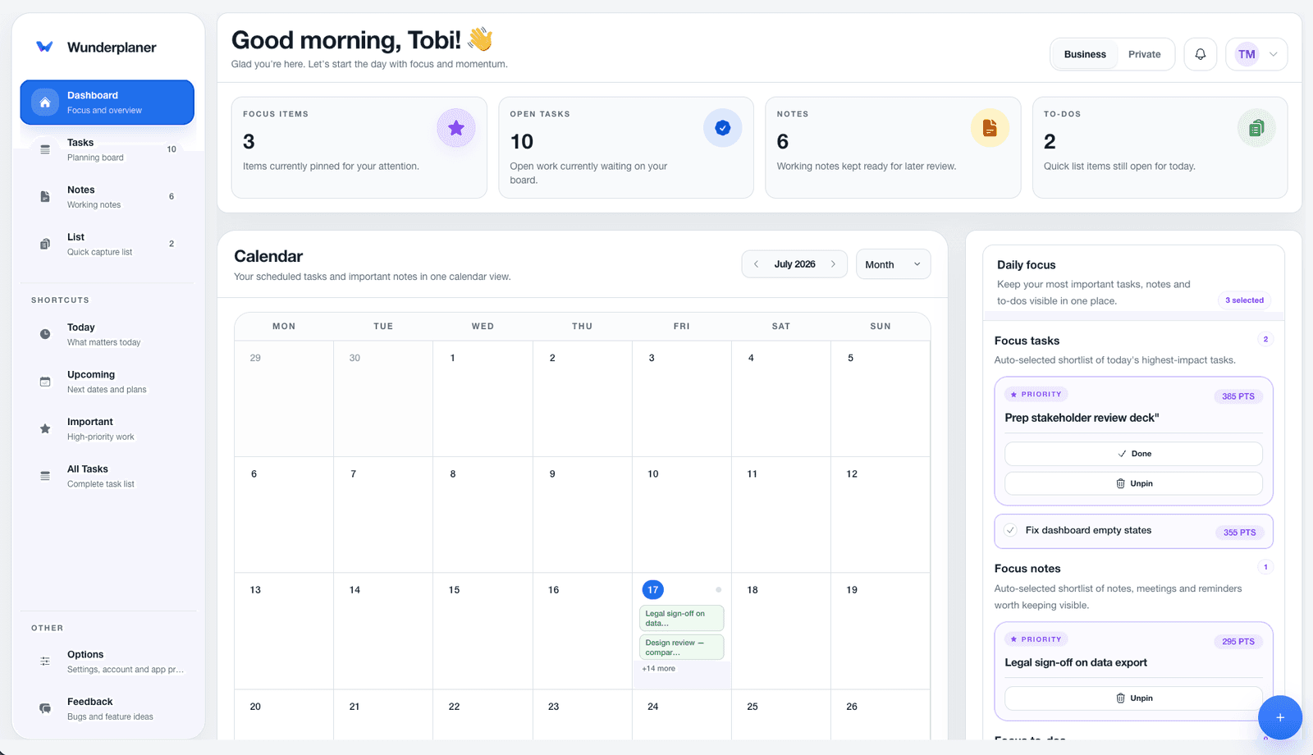Viewport: 1313px width, 755px height.
Task: Unpin Prep stakeholder review deck
Action: (x=1133, y=483)
